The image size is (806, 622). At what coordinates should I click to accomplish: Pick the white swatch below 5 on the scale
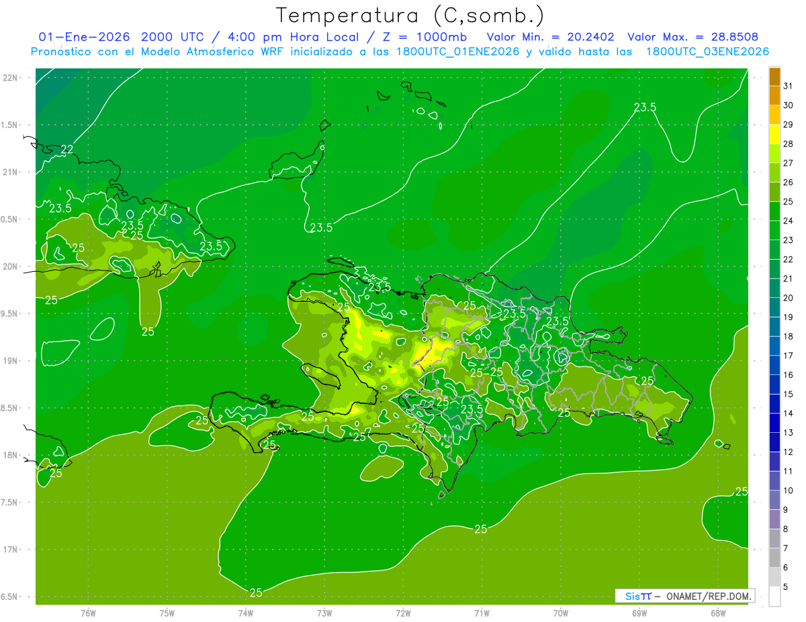point(774,597)
